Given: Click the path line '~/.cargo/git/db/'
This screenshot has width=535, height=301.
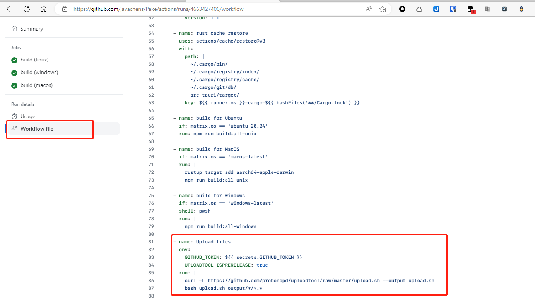Looking at the screenshot, I should click(213, 87).
